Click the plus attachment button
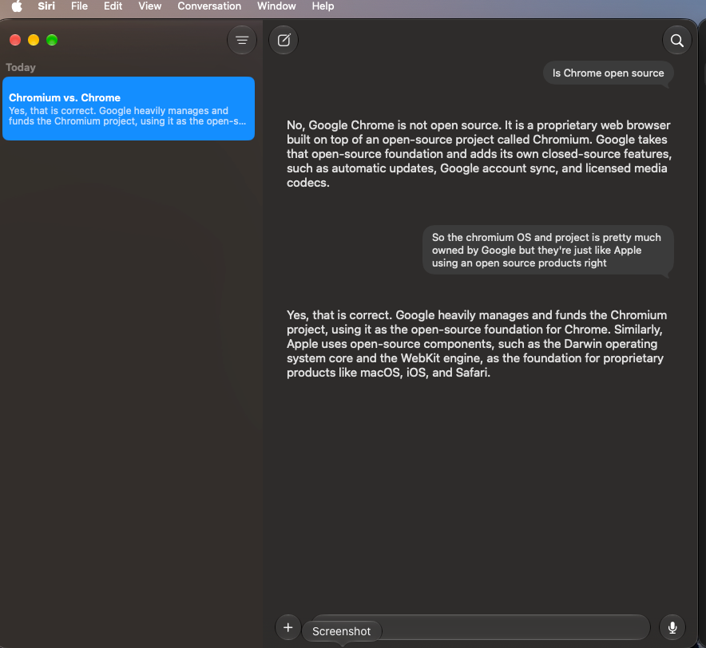The width and height of the screenshot is (706, 648). click(x=288, y=626)
